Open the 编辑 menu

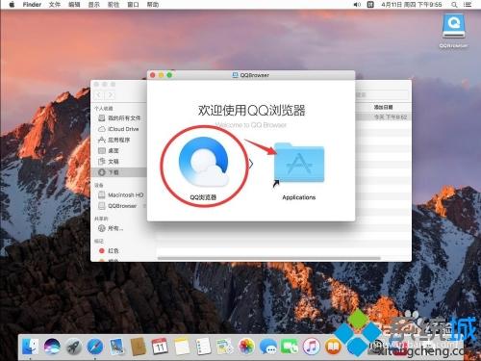(x=74, y=5)
